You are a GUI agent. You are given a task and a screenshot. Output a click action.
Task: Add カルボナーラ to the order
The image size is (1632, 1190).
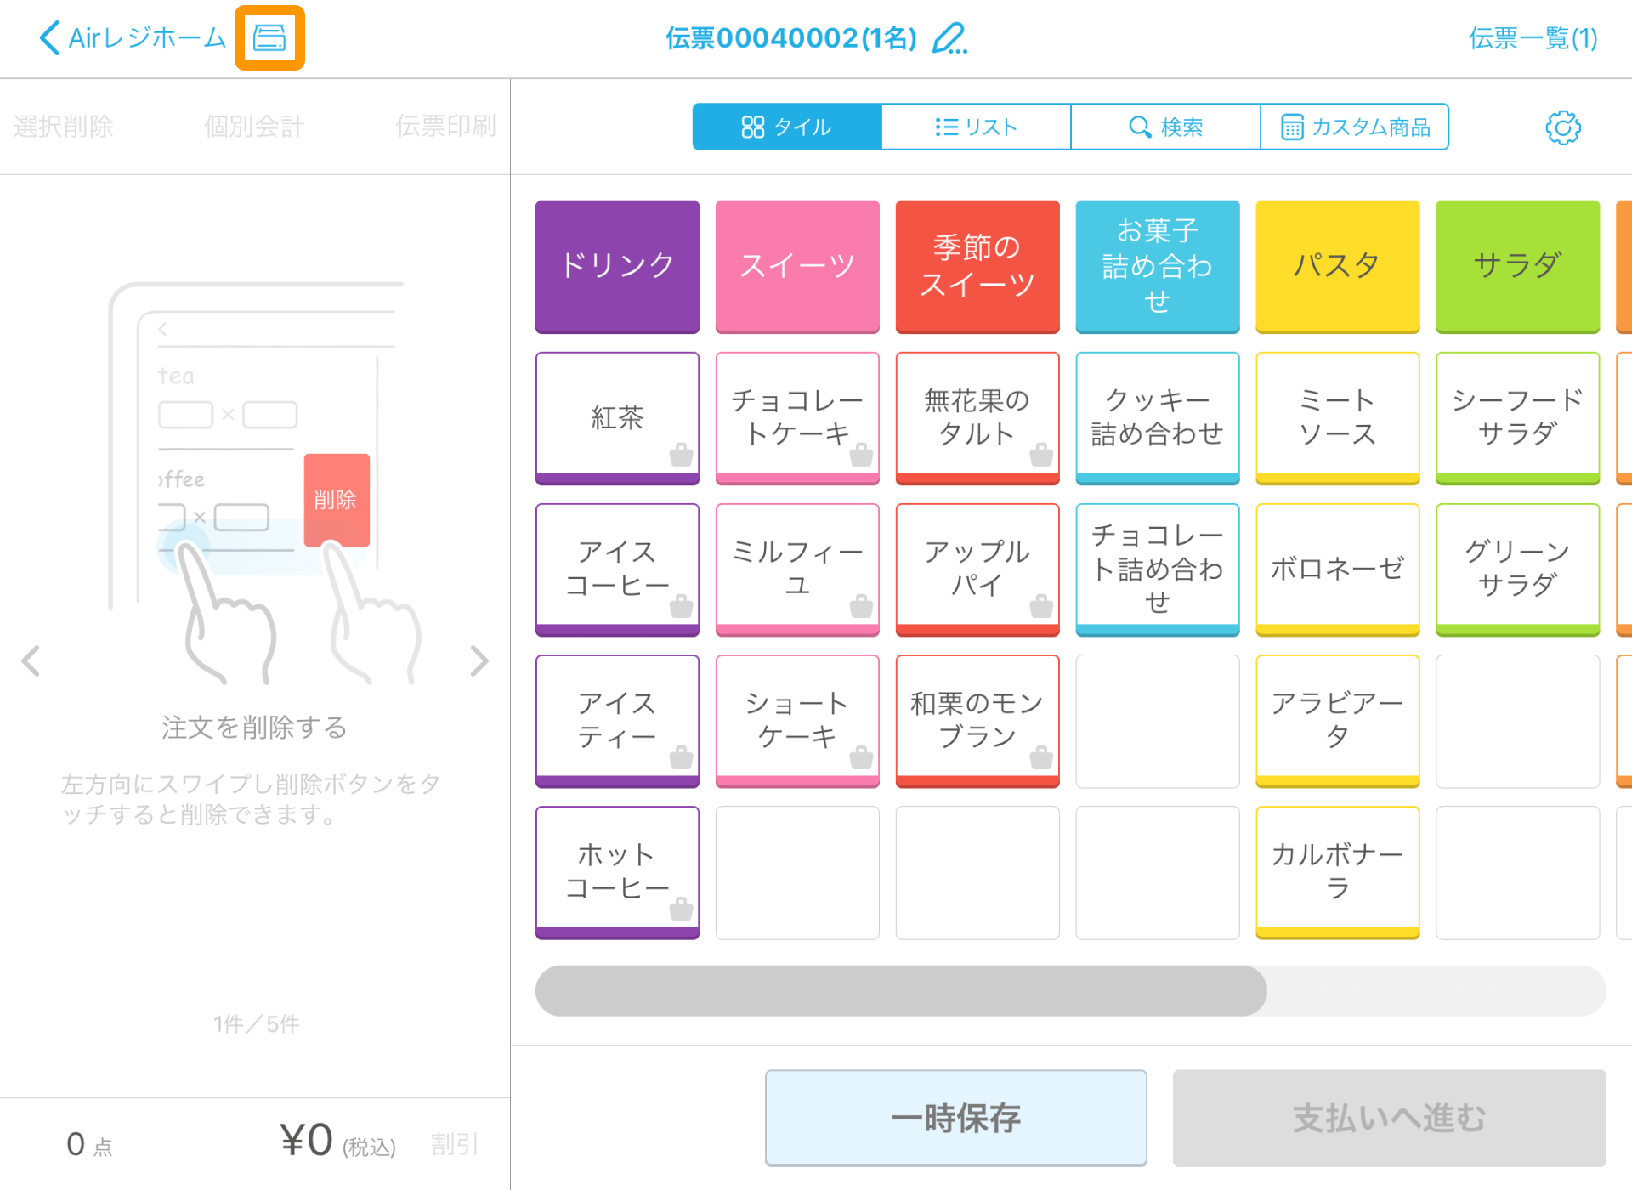[x=1338, y=872]
